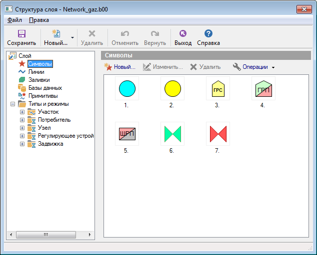The image size is (317, 255).
Task: Select the green valve symbol 6
Action: pos(172,134)
